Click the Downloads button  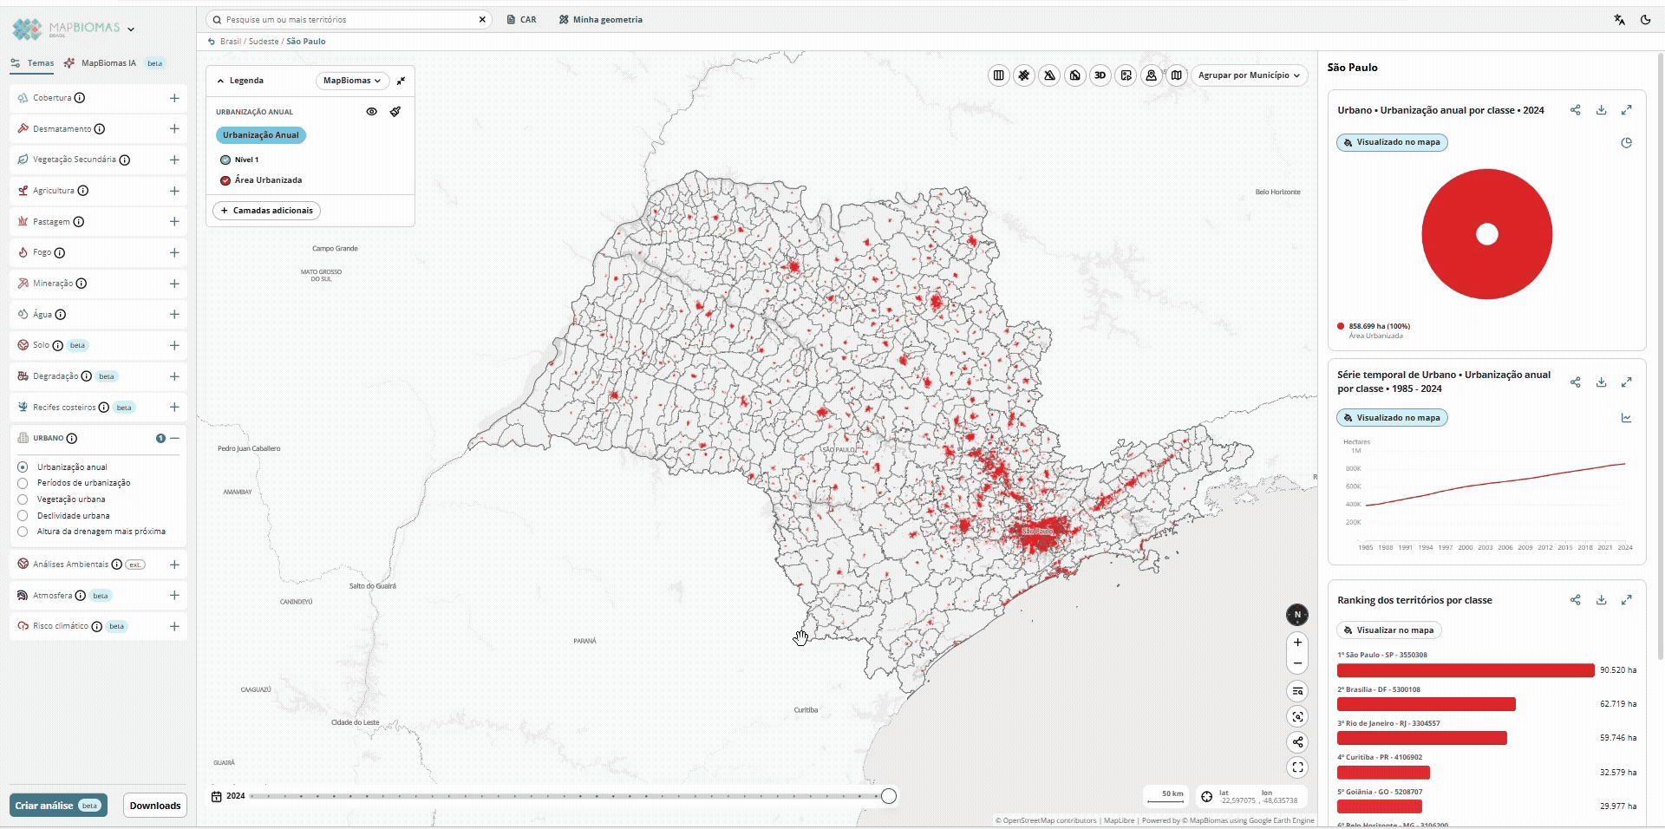(155, 806)
